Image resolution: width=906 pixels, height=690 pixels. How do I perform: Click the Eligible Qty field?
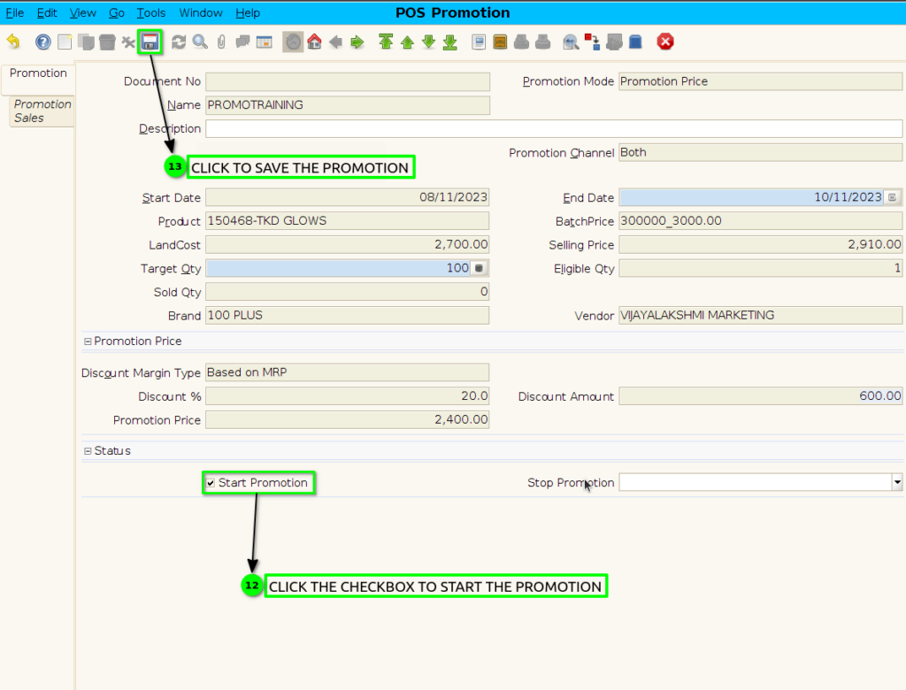760,268
